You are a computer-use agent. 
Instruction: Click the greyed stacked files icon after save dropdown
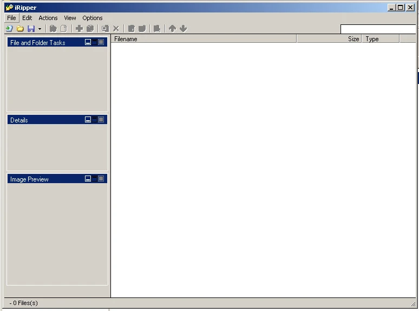[53, 28]
